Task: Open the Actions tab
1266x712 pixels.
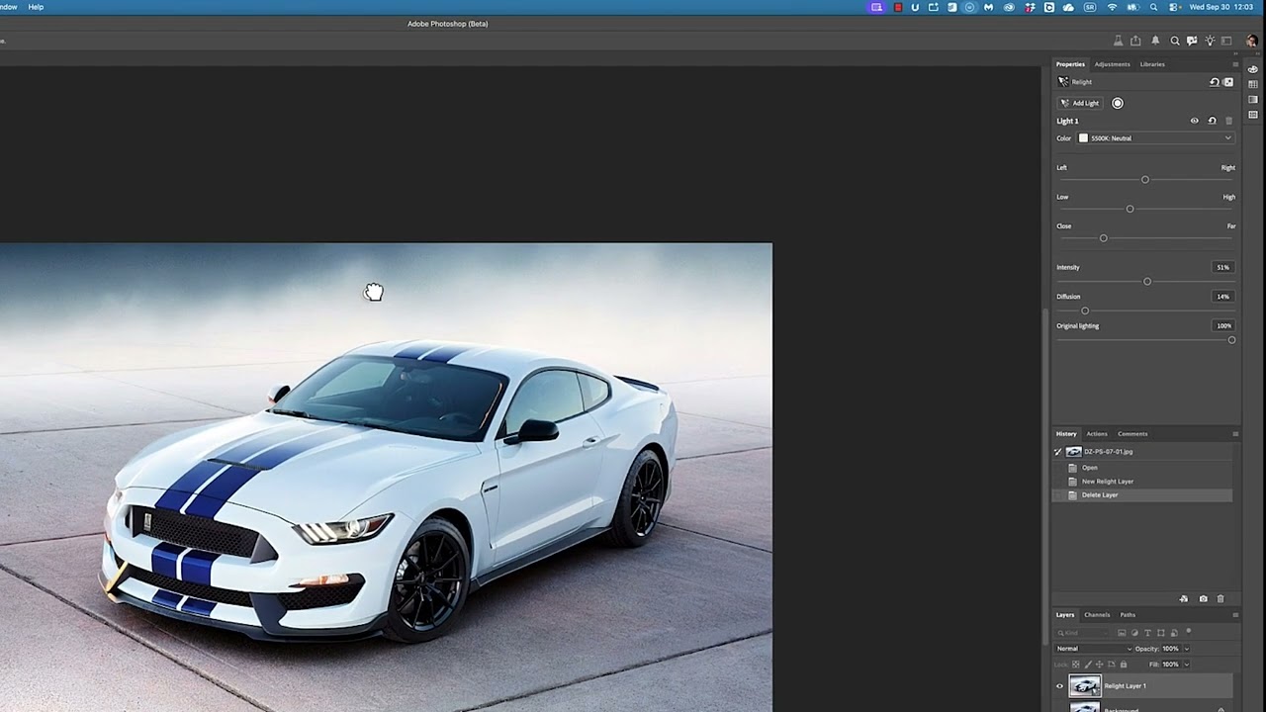Action: [x=1097, y=434]
